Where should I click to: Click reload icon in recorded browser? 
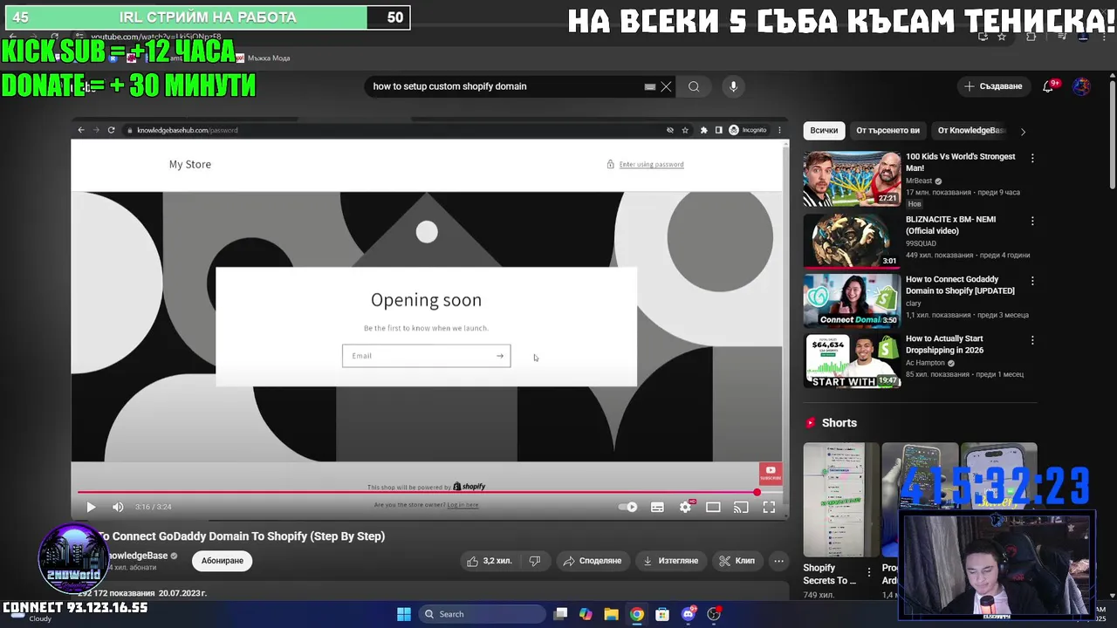tap(111, 130)
